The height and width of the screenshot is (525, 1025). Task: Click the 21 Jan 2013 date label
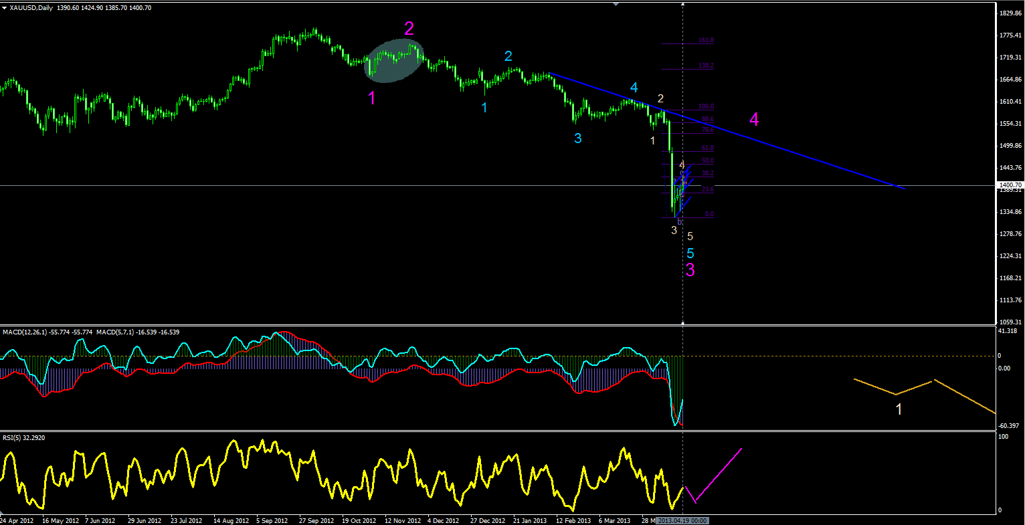click(530, 520)
